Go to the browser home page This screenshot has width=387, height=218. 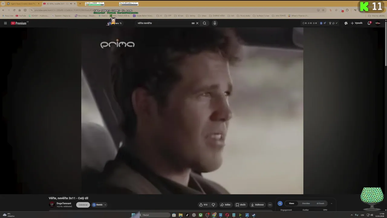(x=19, y=10)
